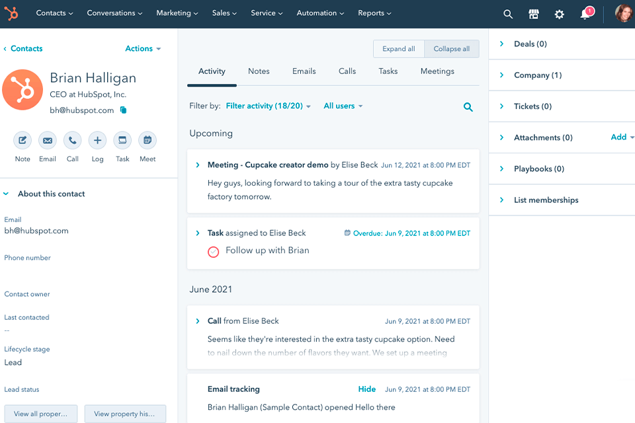
Task: Click the 'CEO at HubSpot, Inc.' subtitle
Action: (x=88, y=95)
